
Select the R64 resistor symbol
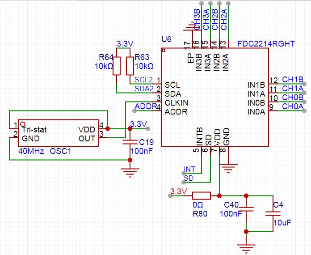point(117,66)
